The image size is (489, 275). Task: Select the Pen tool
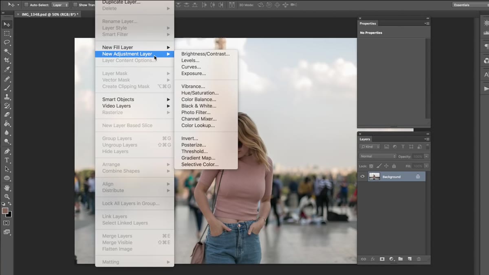(x=7, y=151)
